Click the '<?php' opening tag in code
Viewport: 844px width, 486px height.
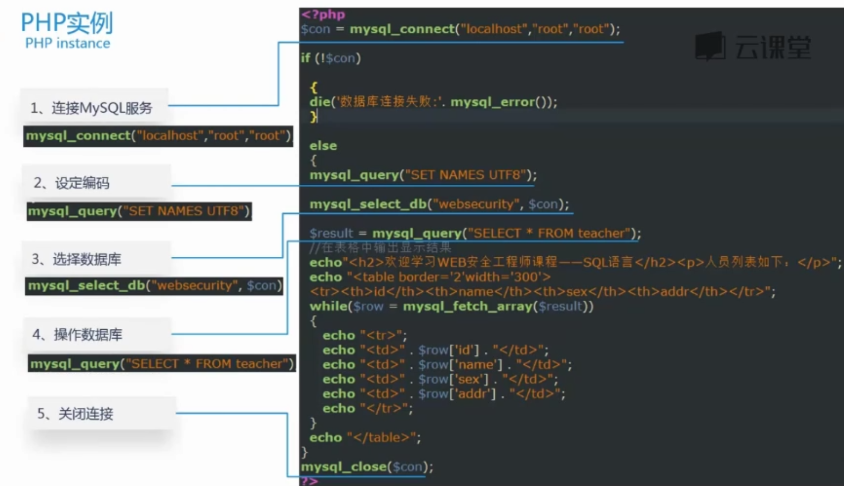click(x=323, y=14)
